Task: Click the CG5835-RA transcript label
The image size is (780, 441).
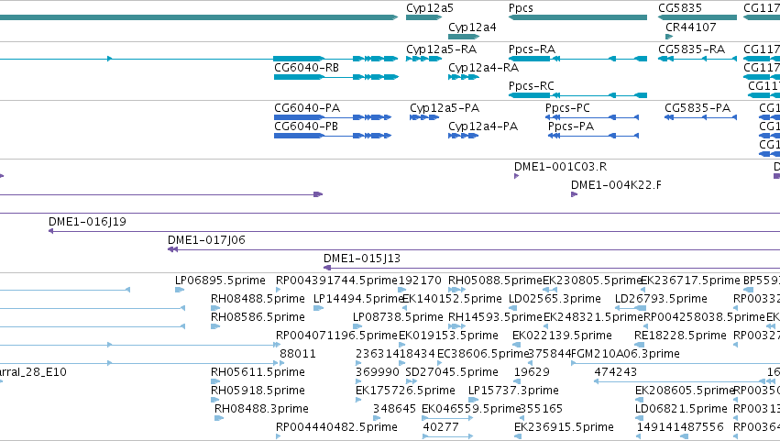Action: [691, 50]
